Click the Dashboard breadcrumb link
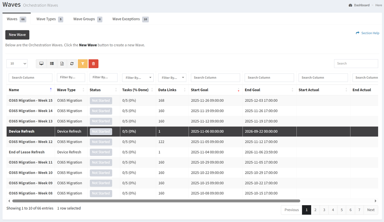Viewport: 384px width, 222px height. pyautogui.click(x=361, y=5)
